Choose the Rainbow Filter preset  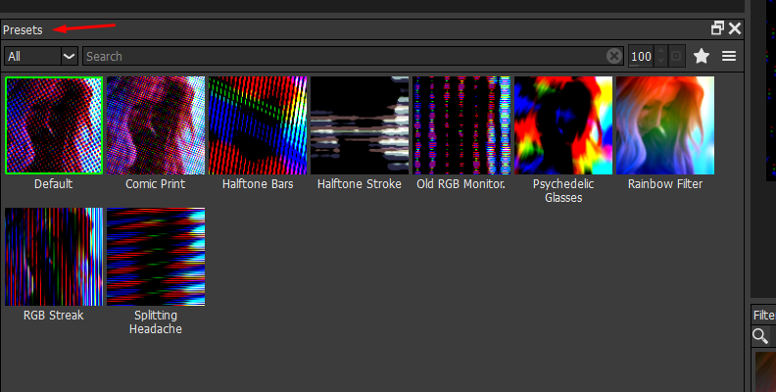click(x=665, y=125)
